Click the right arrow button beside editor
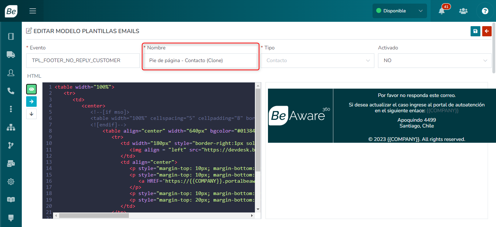This screenshot has height=227, width=496. 32,102
